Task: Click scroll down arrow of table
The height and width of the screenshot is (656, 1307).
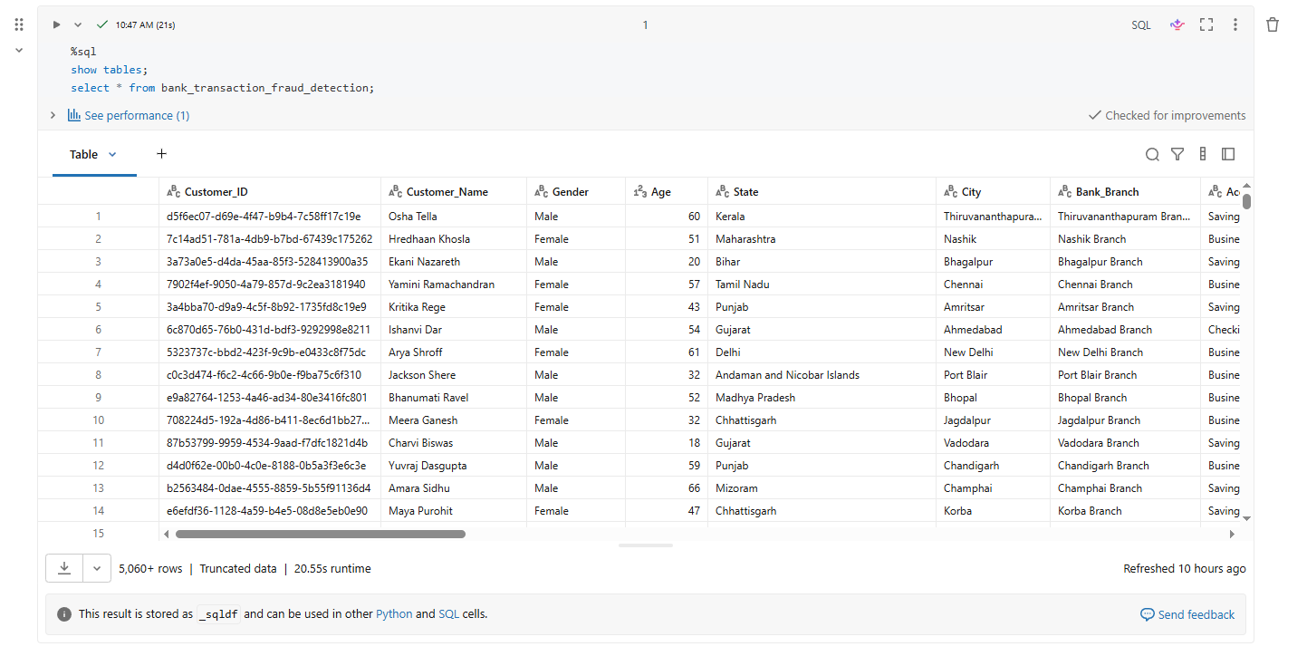Action: click(x=1246, y=518)
